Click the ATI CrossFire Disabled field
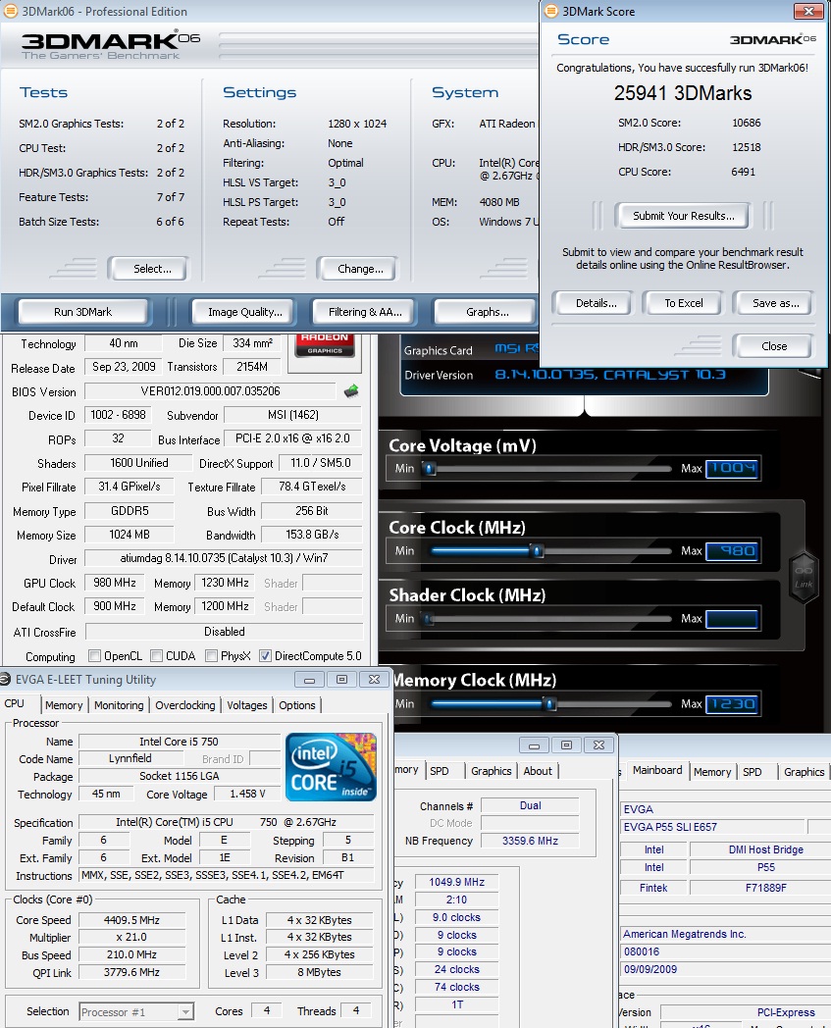 225,632
